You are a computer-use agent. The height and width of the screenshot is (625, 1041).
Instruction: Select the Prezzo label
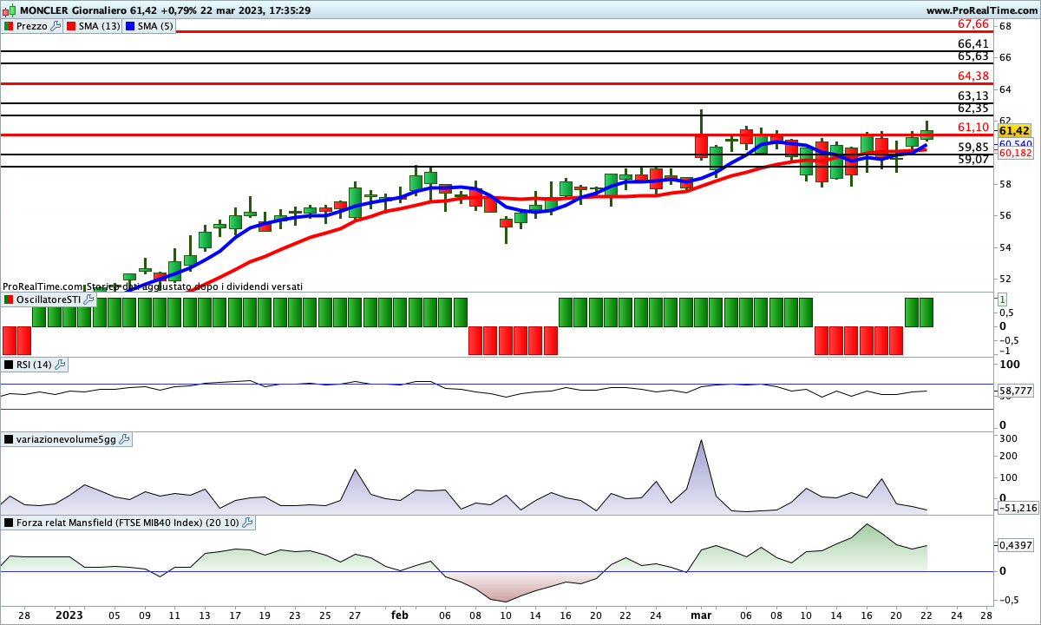coord(32,26)
